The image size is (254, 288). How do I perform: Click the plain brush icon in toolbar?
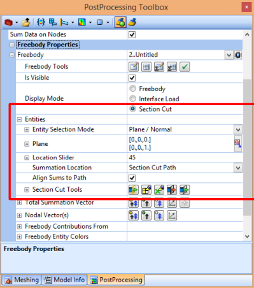click(132, 22)
